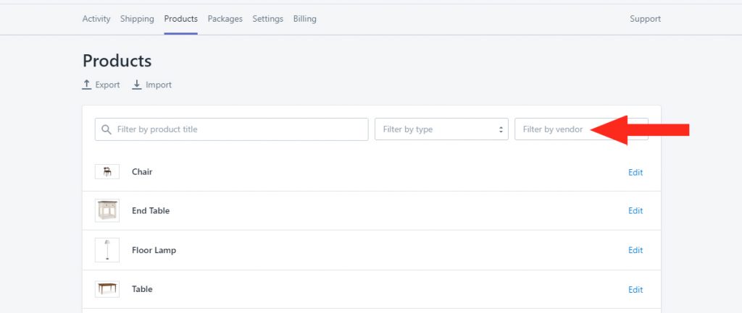Screen dimensions: 742x313
Task: Click the search magnifier icon in title filter
Action: 107,129
